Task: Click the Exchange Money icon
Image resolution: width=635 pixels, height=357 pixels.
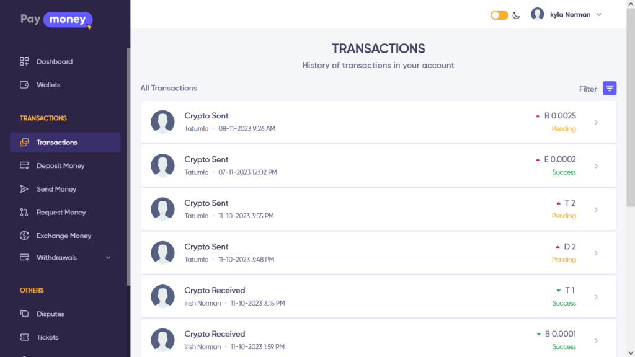Action: pyautogui.click(x=24, y=236)
